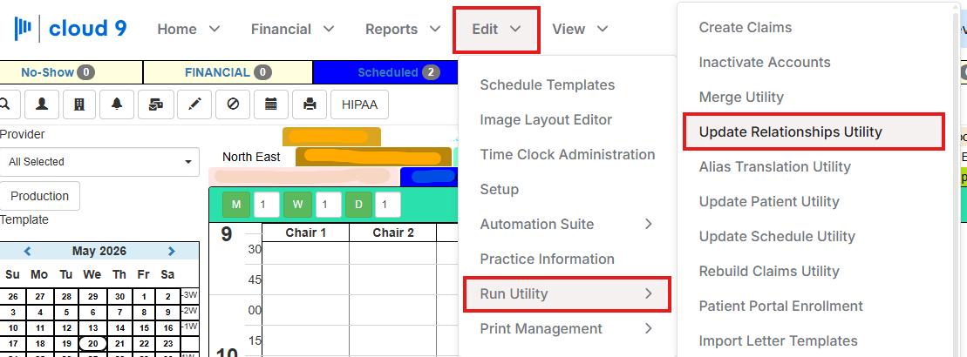Click the 9 o'clock hour label
This screenshot has height=357, width=967.
227,234
